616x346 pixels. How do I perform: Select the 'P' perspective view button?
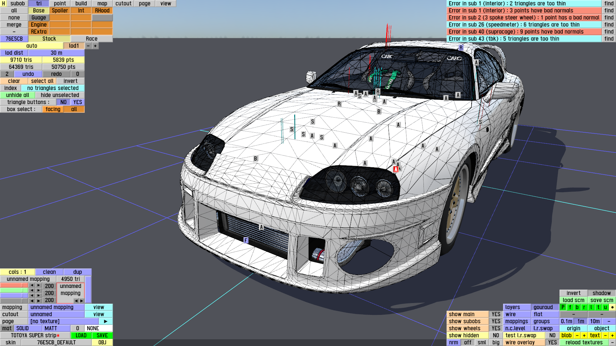[x=563, y=307]
